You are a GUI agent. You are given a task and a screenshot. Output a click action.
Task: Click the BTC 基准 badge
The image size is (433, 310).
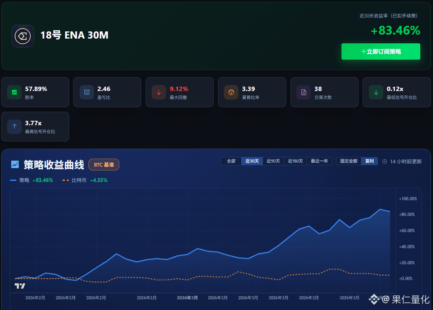104,165
